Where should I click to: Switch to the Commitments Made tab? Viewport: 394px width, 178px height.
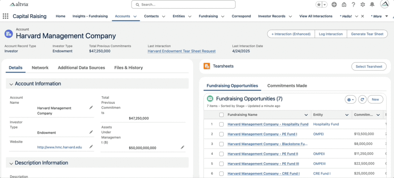coord(287,86)
